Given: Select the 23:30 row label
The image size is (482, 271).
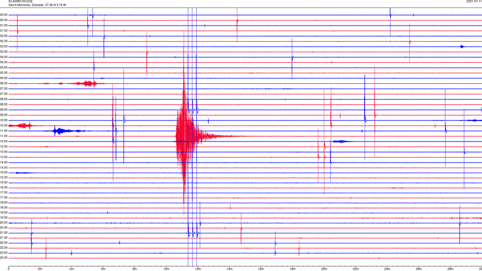Looking at the screenshot, I should [x=4, y=258].
